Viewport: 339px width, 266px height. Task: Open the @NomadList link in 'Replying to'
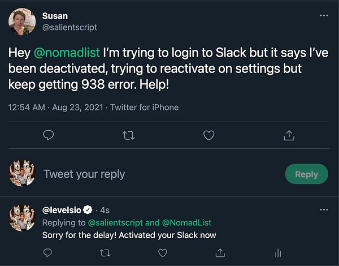coord(186,222)
